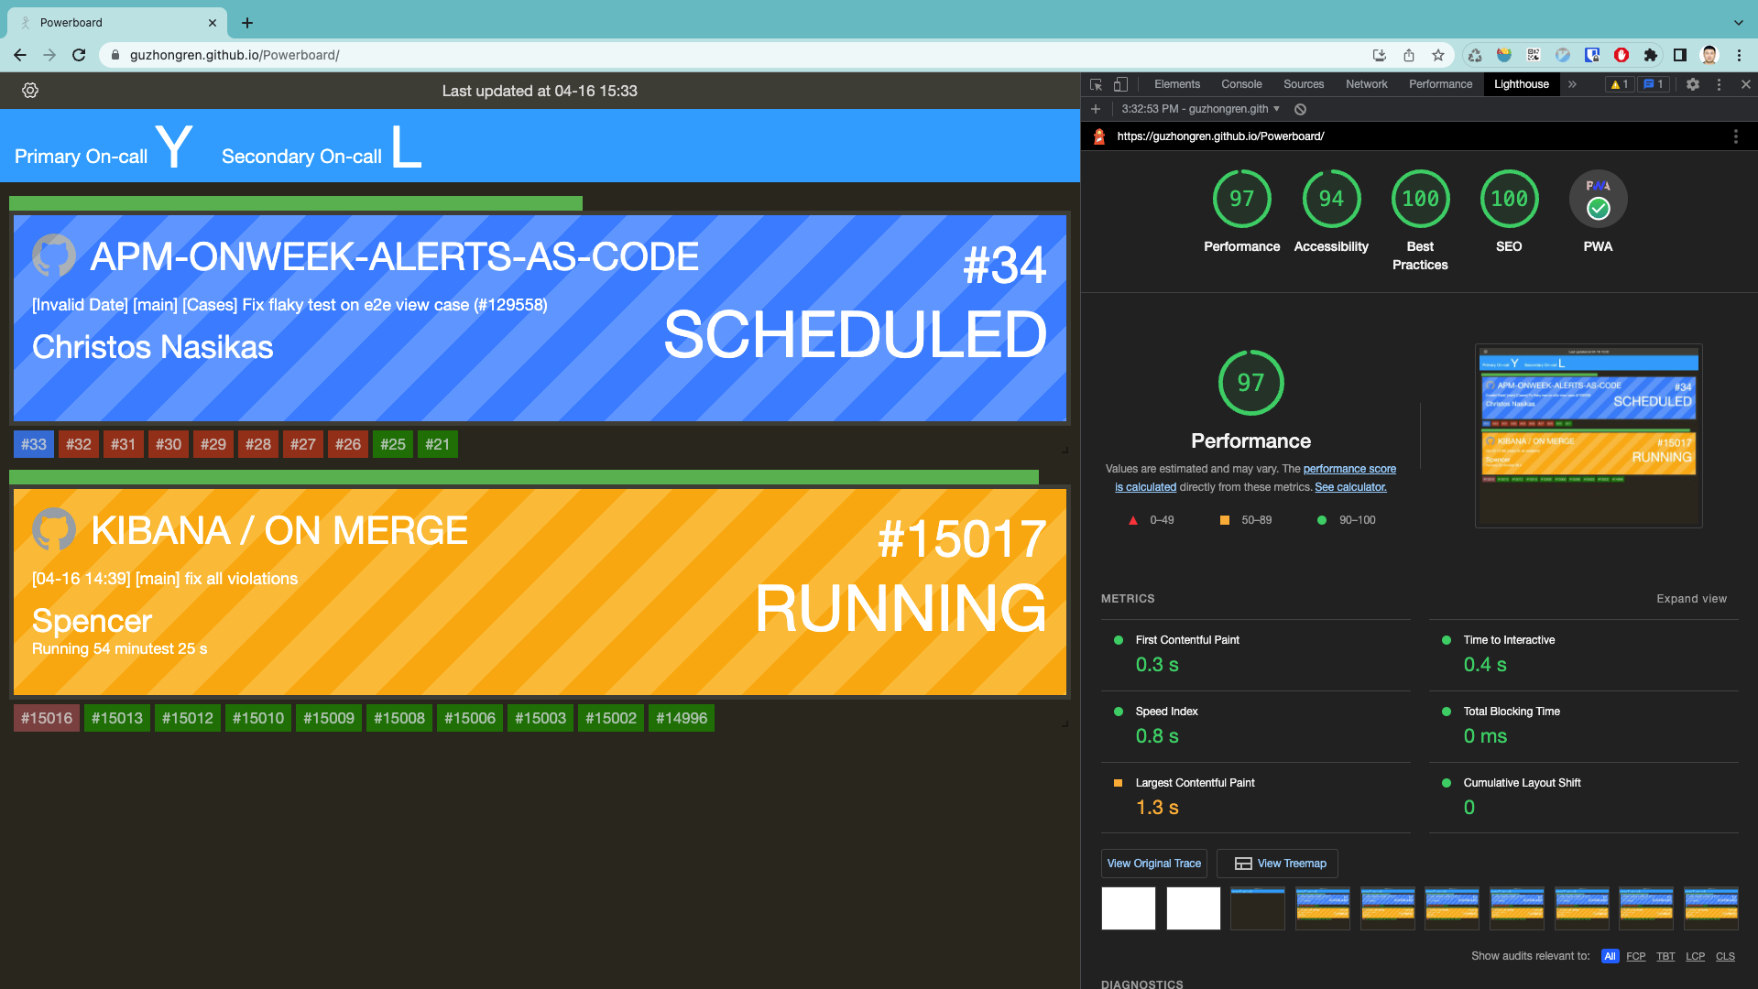Show more DevTools tabs via chevron
Screen dimensions: 1758x989
click(x=1572, y=84)
